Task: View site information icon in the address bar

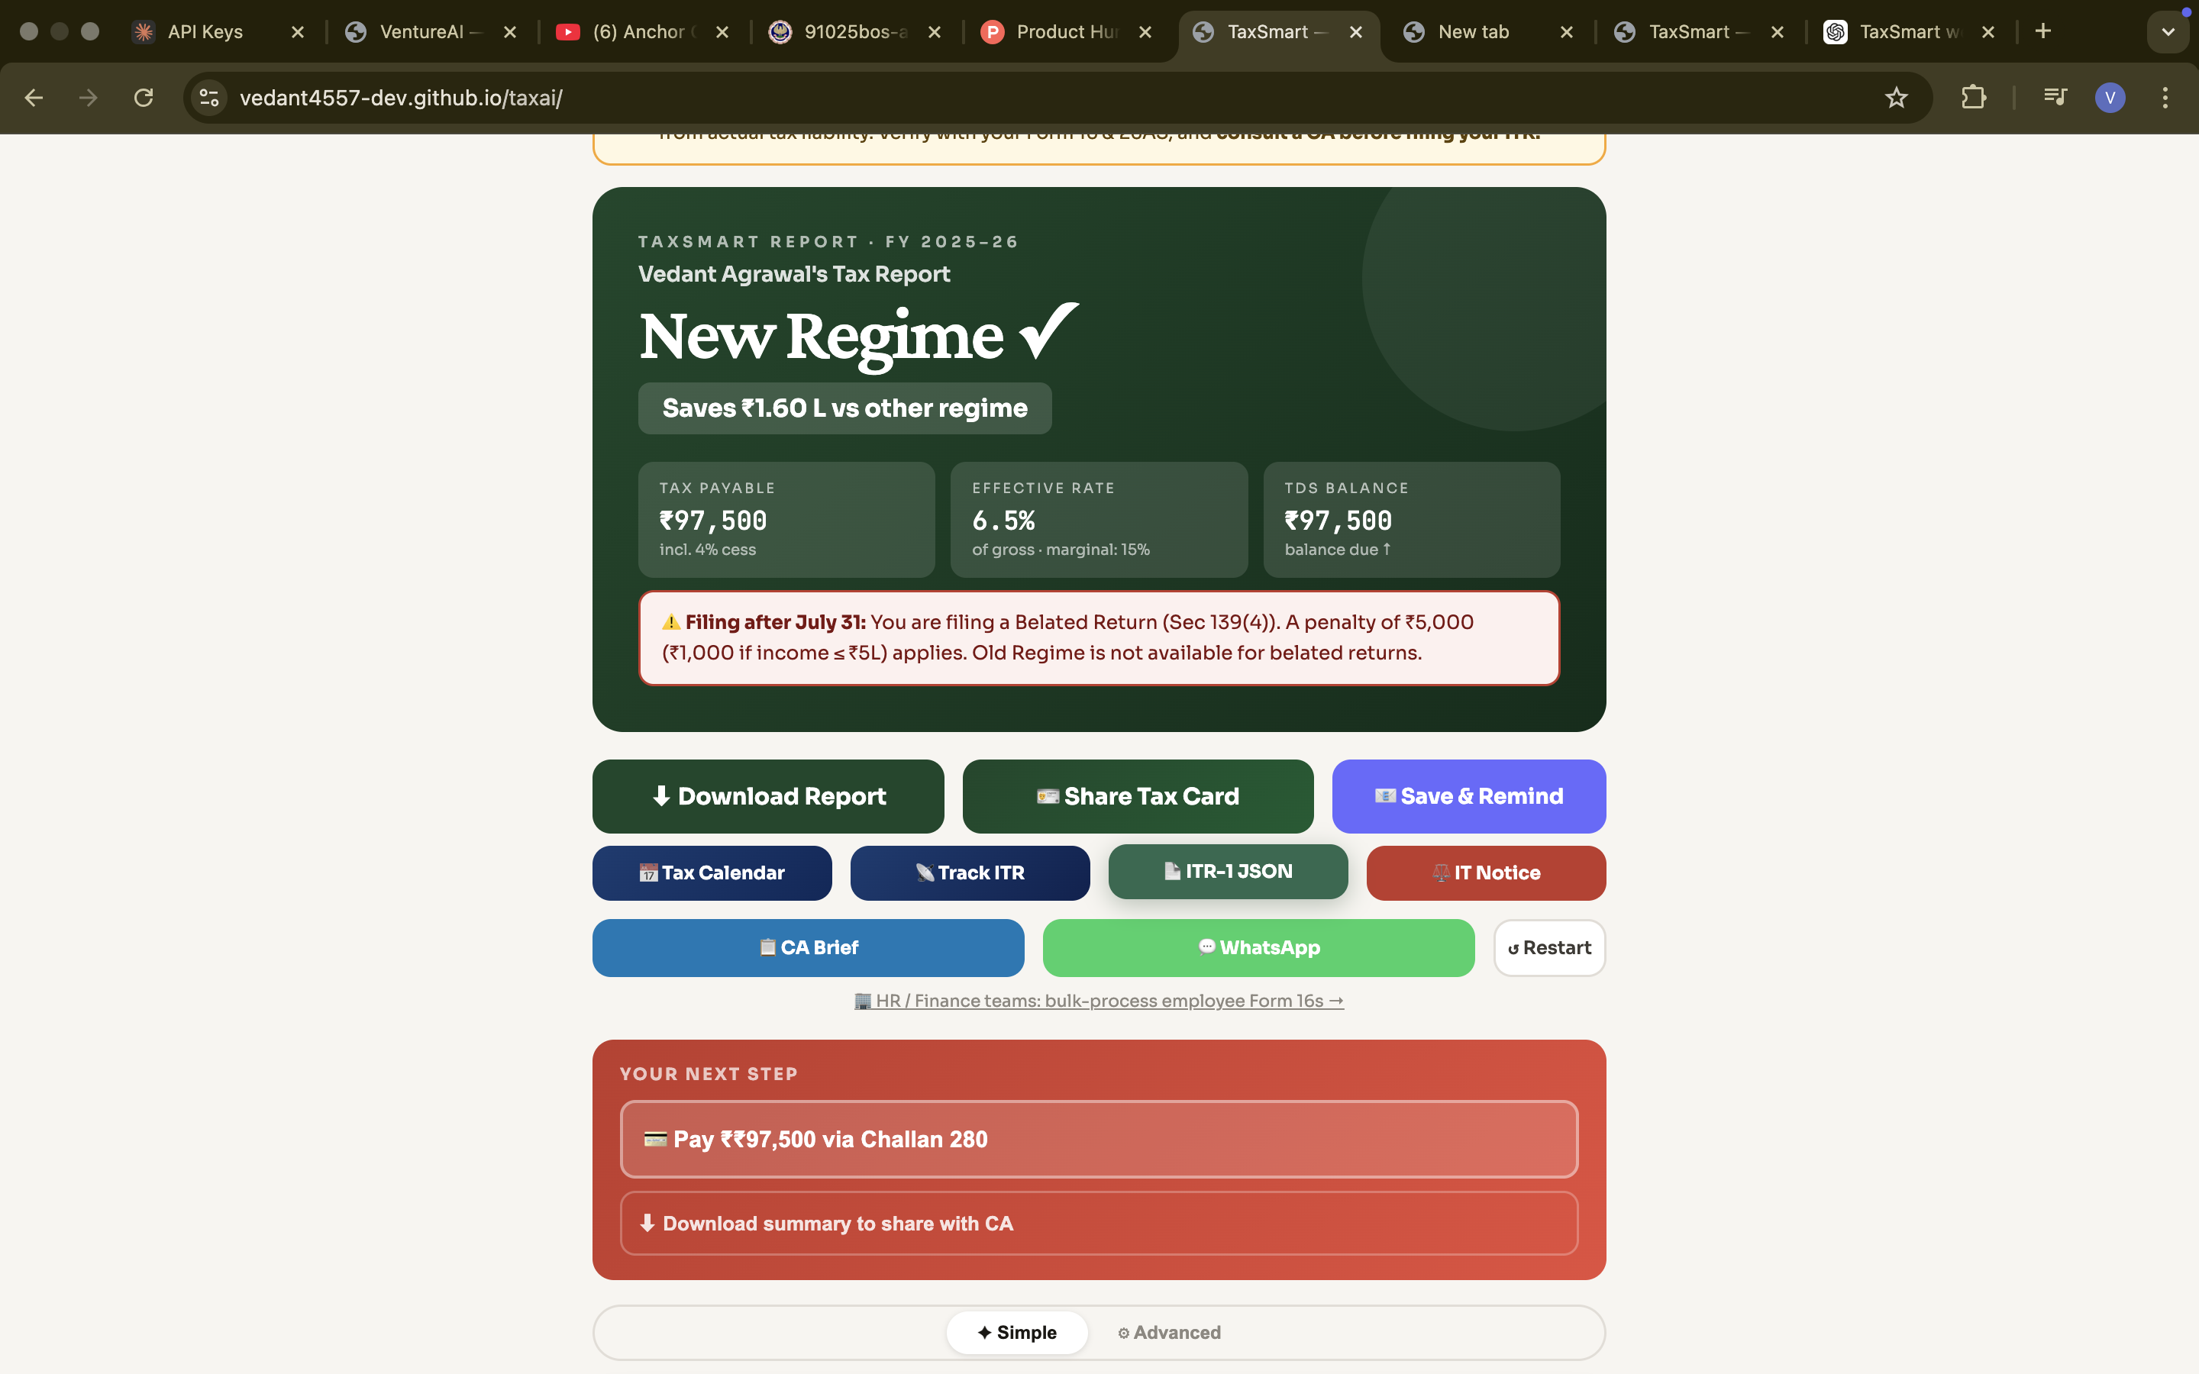Action: (210, 97)
